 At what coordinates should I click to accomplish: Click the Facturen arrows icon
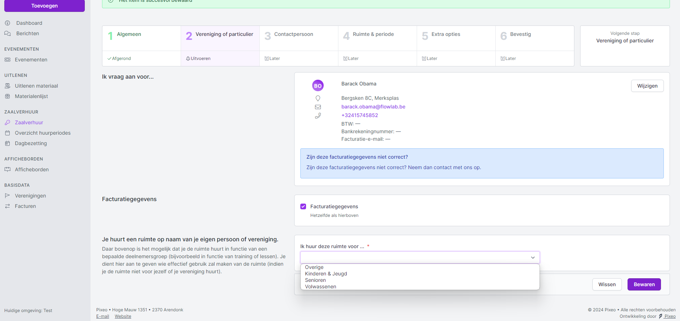[8, 206]
